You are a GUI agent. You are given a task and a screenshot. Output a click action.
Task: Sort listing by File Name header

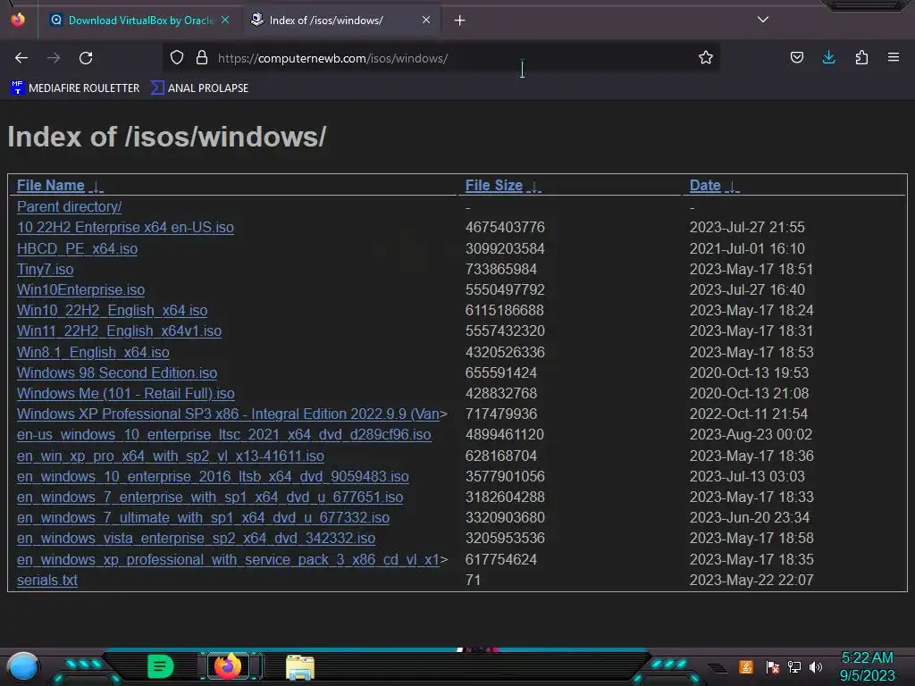click(x=51, y=186)
